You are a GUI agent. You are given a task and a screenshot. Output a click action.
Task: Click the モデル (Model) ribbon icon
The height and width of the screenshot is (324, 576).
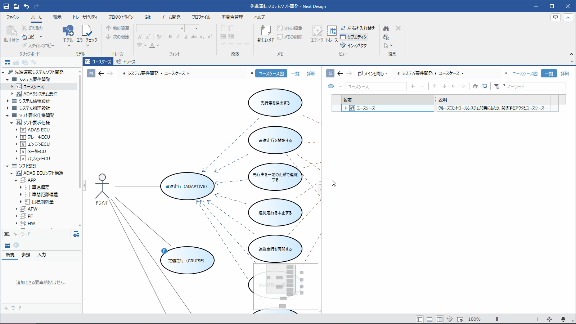[x=68, y=31]
